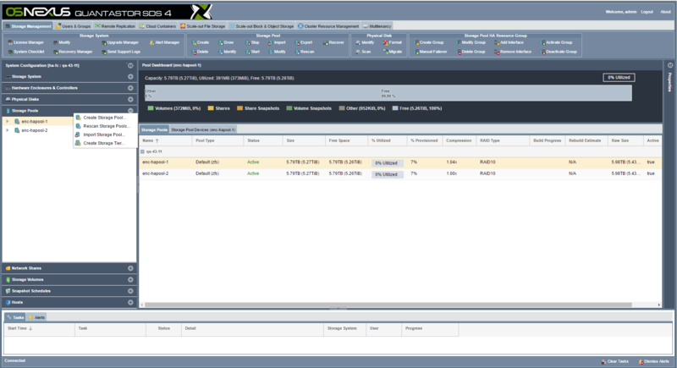Switch to the Alerts tab
This screenshot has height=368, width=677.
pyautogui.click(x=36, y=317)
